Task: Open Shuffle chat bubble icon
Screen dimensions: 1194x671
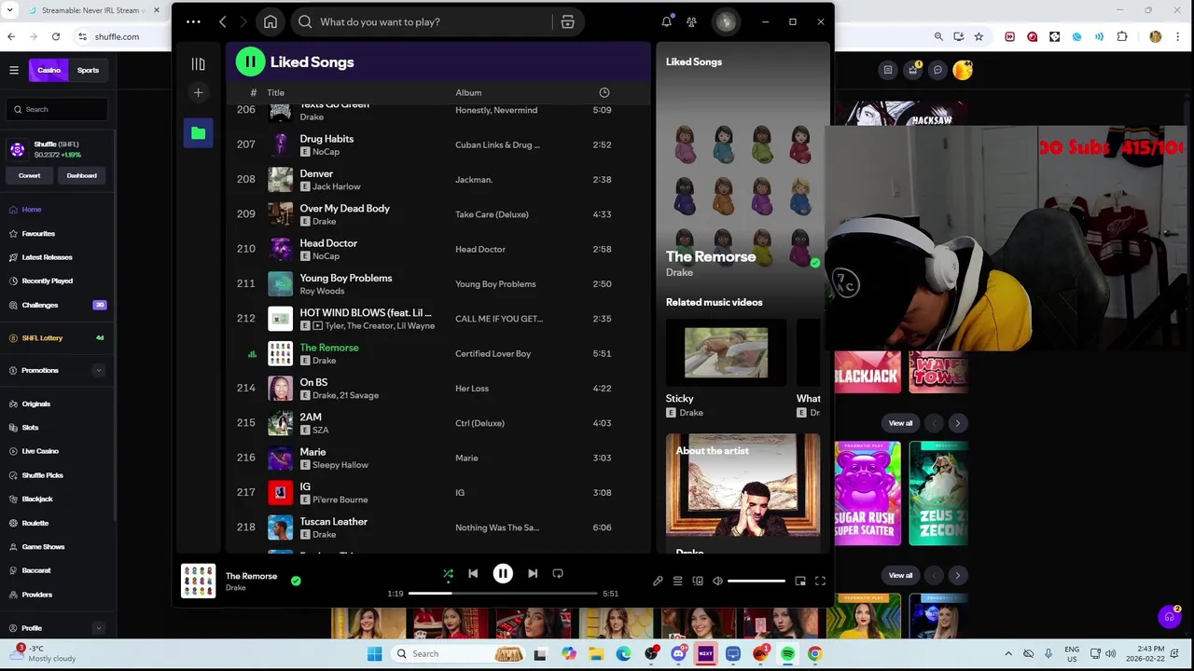Action: pos(937,70)
